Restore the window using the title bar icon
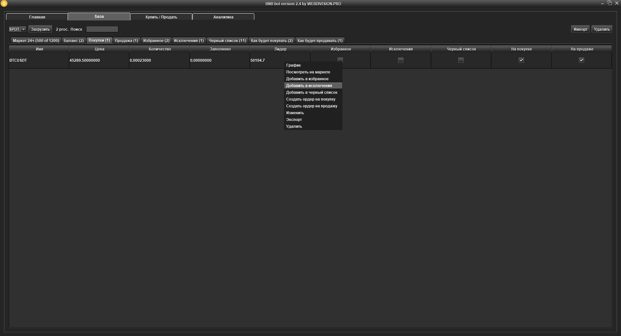Screen dimensions: 621x336 point(609,3)
